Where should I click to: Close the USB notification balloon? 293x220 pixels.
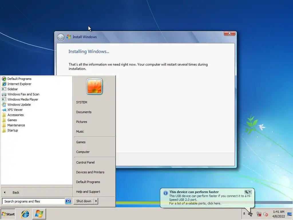click(250, 192)
